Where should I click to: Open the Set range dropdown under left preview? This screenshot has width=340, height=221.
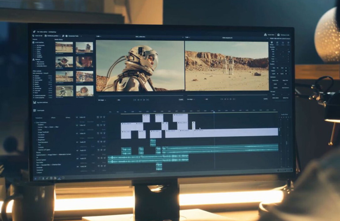click(x=102, y=99)
